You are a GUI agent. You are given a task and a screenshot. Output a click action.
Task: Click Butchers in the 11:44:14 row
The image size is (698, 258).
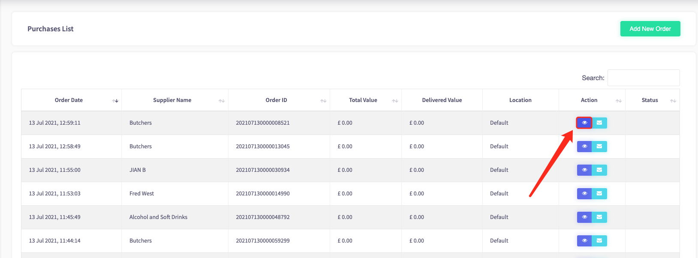tap(141, 241)
